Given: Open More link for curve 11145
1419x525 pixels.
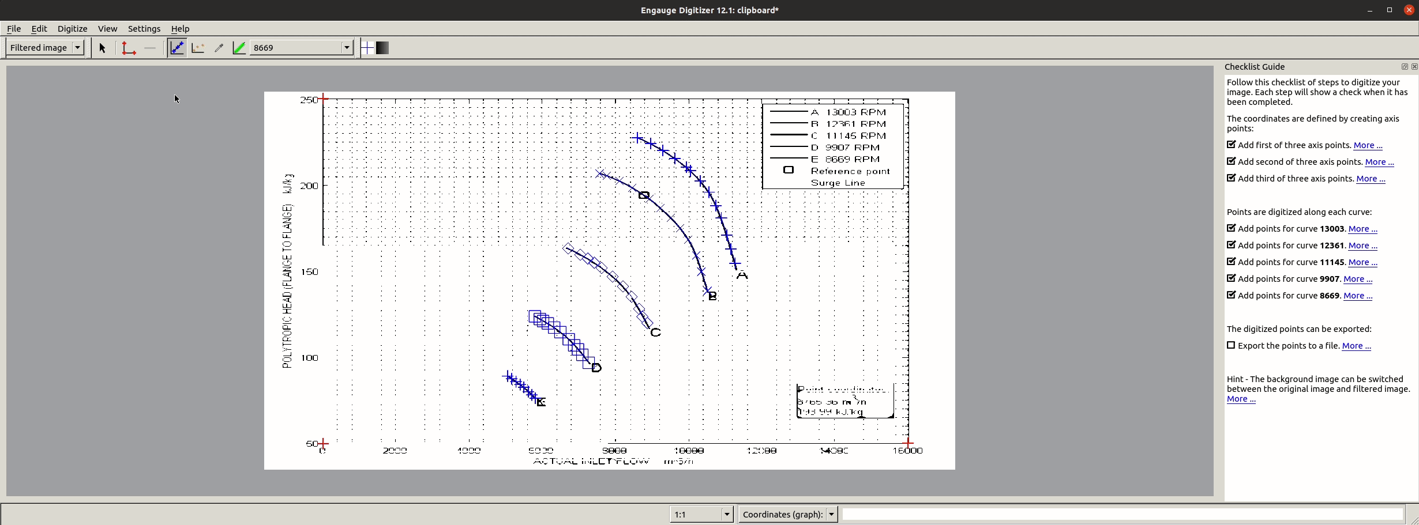Looking at the screenshot, I should click(x=1362, y=262).
